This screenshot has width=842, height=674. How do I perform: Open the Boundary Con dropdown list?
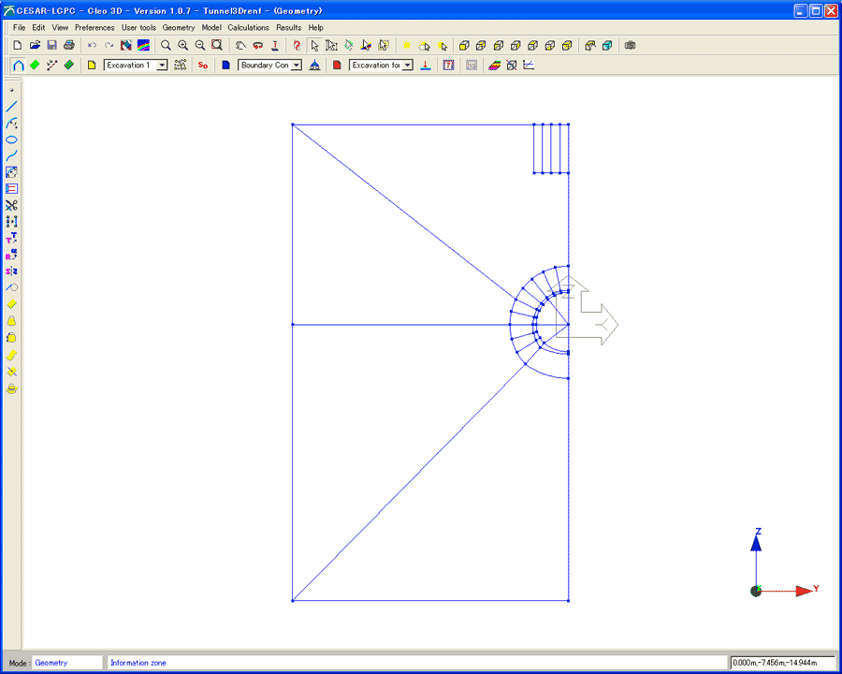[x=297, y=66]
